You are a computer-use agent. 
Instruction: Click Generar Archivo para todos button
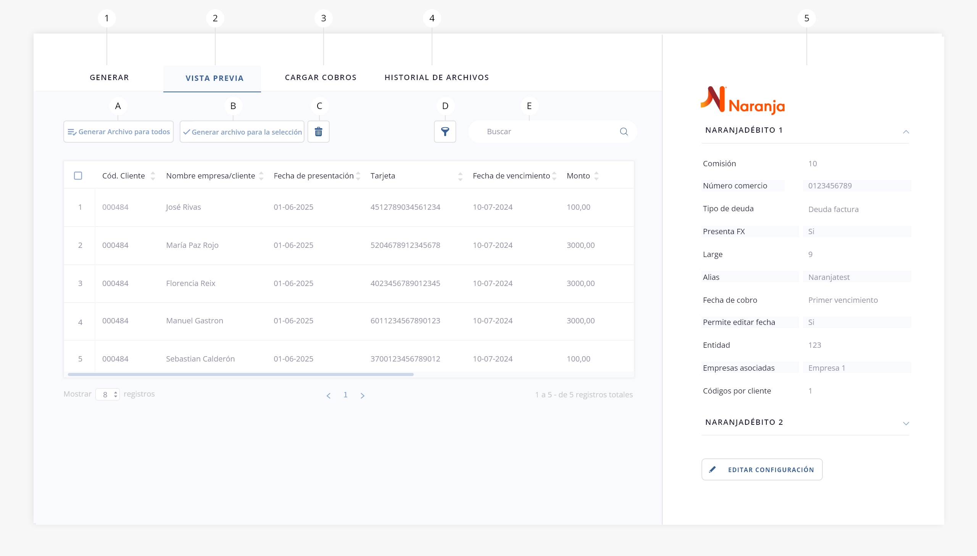click(x=118, y=132)
